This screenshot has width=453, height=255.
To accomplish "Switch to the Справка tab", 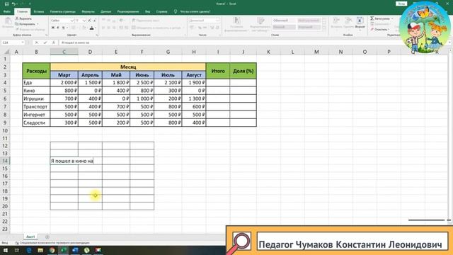I will pyautogui.click(x=162, y=11).
